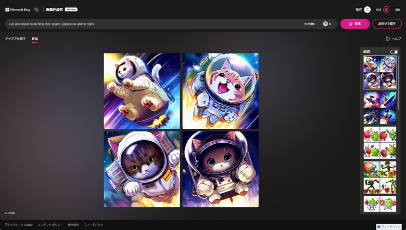Select the 作品 tab

35,39
